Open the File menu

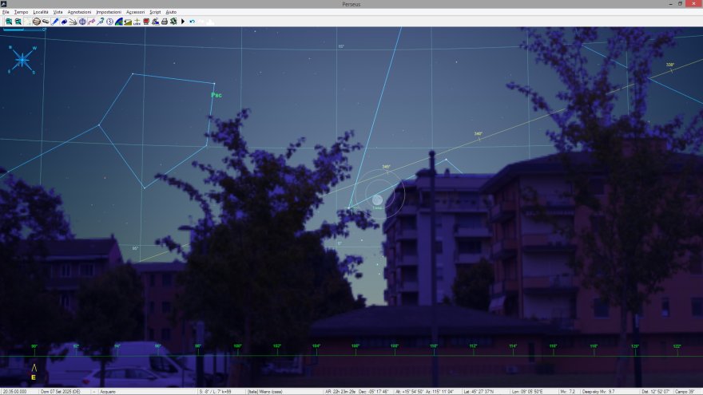pos(6,13)
